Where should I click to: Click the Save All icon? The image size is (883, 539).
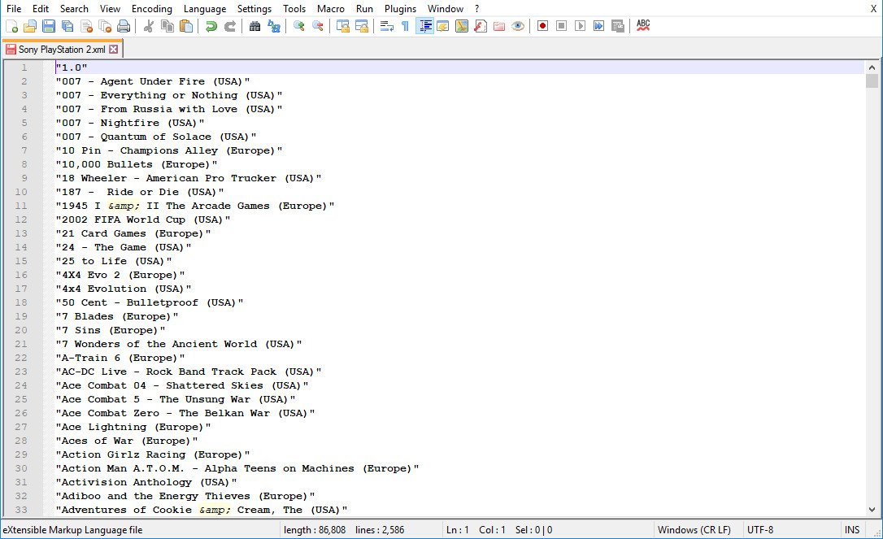tap(67, 26)
